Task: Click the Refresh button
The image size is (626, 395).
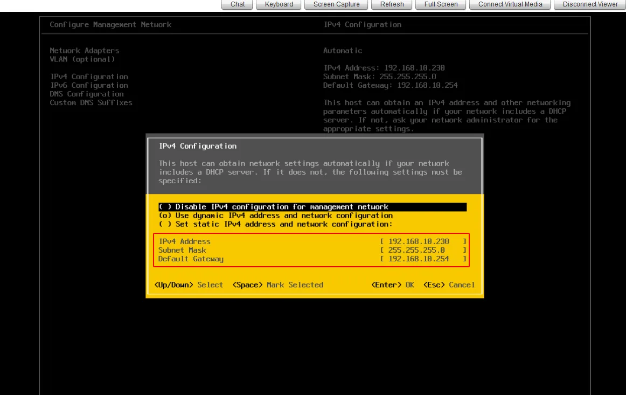Action: [x=392, y=4]
